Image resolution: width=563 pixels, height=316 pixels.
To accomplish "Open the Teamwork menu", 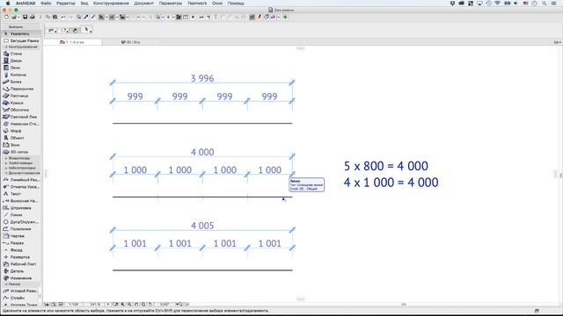I will [197, 4].
